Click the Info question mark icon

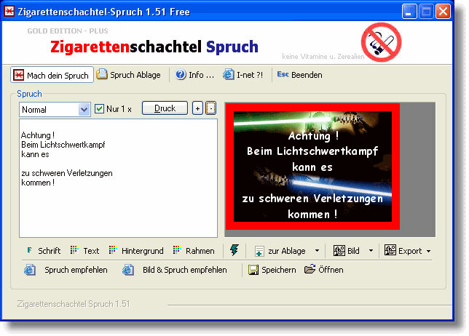tap(181, 74)
